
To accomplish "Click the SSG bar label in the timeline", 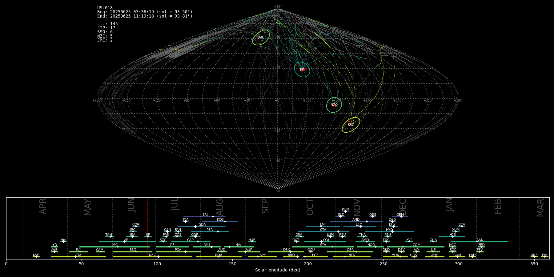I will [133, 250].
